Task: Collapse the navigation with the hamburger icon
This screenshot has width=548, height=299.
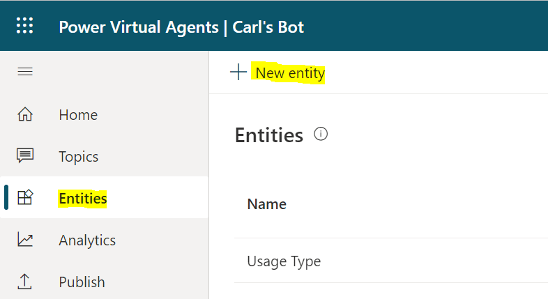Action: click(25, 72)
